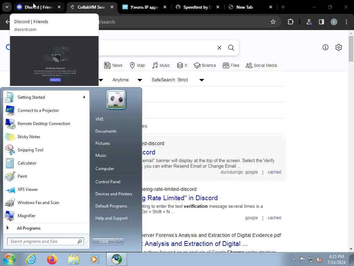
Task: Launch Magnifier
Action: point(46,215)
